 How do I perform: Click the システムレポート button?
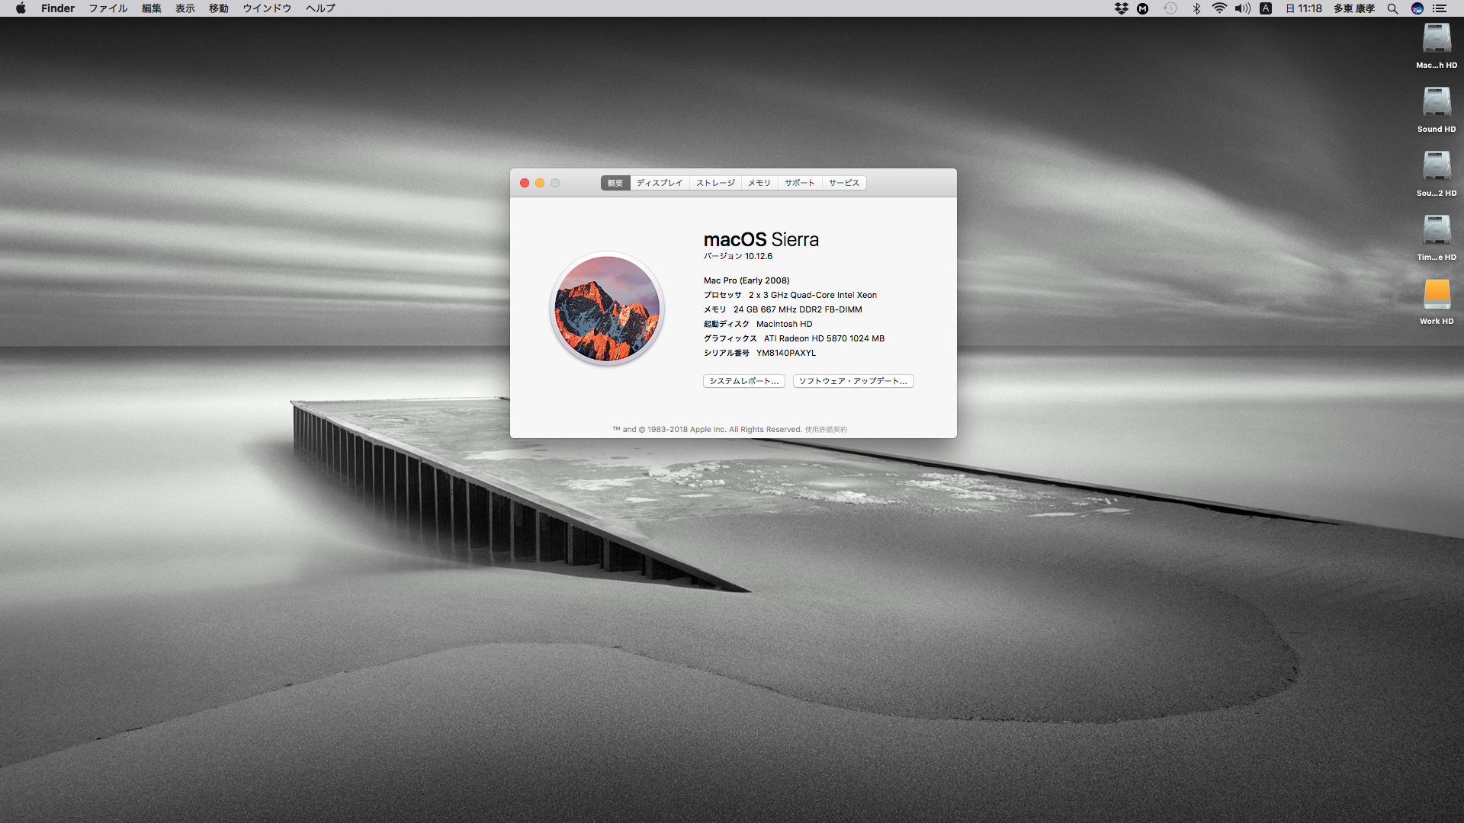point(743,381)
